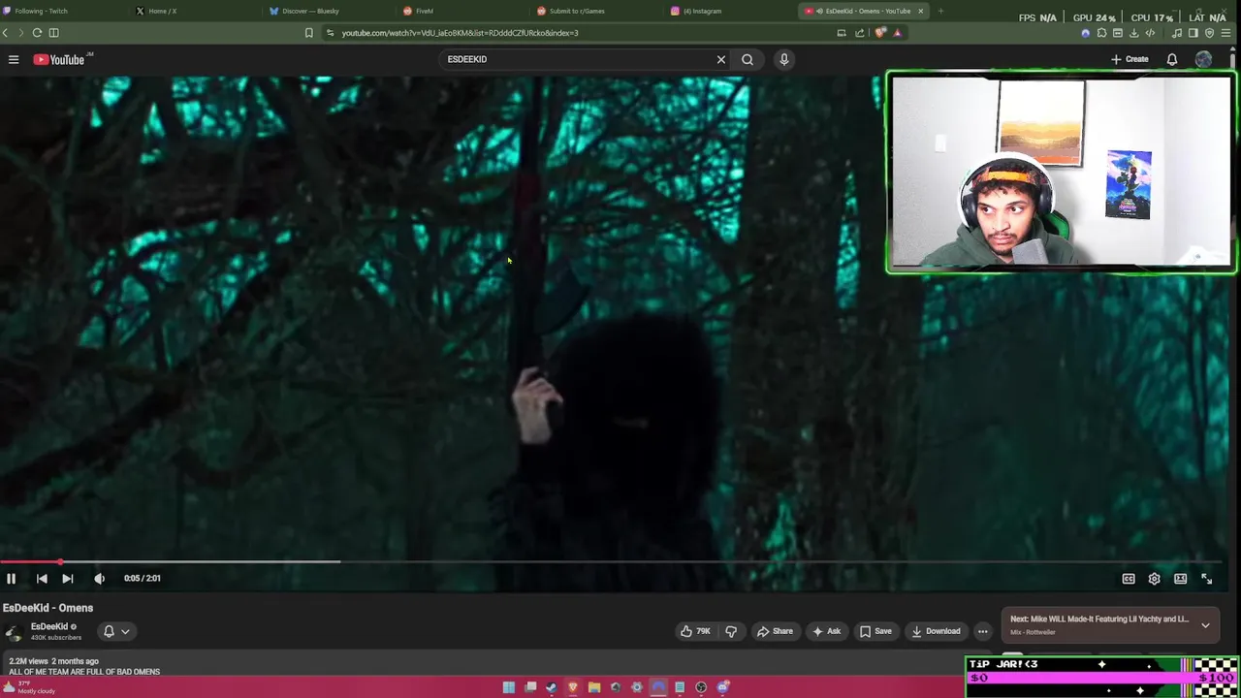The height and width of the screenshot is (698, 1241).
Task: Skip to previous video in playlist
Action: [x=42, y=578]
